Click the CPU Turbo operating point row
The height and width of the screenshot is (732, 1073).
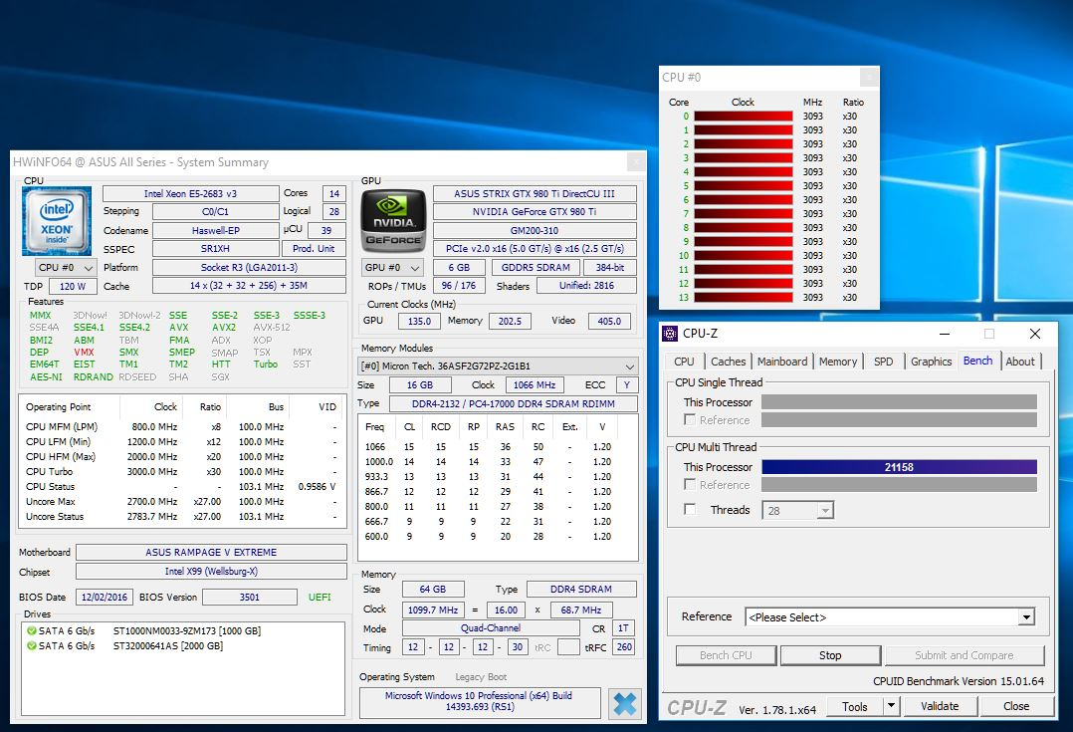point(181,472)
